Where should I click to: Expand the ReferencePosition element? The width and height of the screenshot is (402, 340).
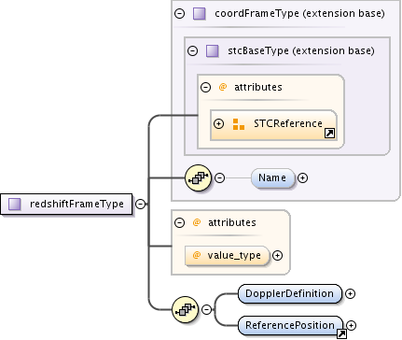click(351, 326)
